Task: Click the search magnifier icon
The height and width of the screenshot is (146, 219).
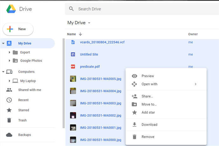Action: (x=71, y=9)
